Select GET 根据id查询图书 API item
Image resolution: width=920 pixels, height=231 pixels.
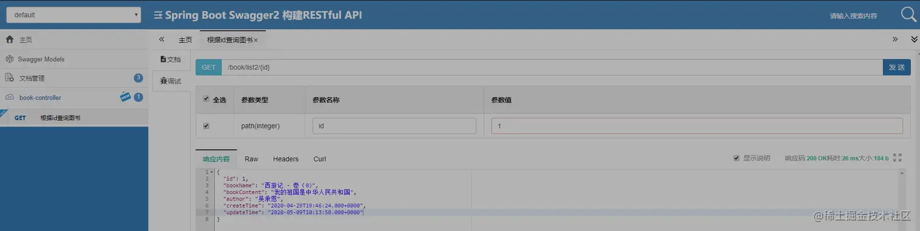pyautogui.click(x=74, y=118)
